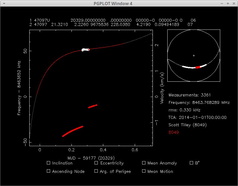Minimize the PGPLOT window
The height and width of the screenshot is (186, 238).
(222, 4)
